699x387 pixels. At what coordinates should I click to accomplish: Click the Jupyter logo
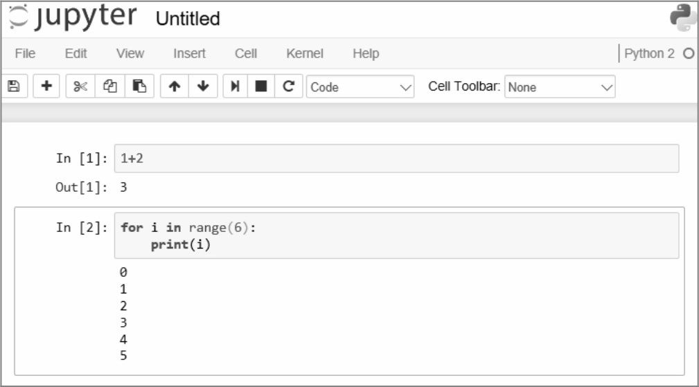click(73, 17)
